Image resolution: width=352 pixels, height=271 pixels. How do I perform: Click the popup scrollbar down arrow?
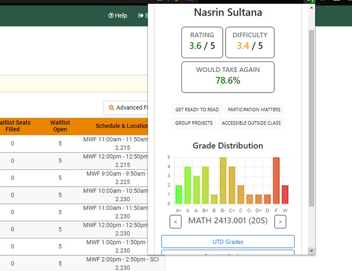[x=311, y=251]
